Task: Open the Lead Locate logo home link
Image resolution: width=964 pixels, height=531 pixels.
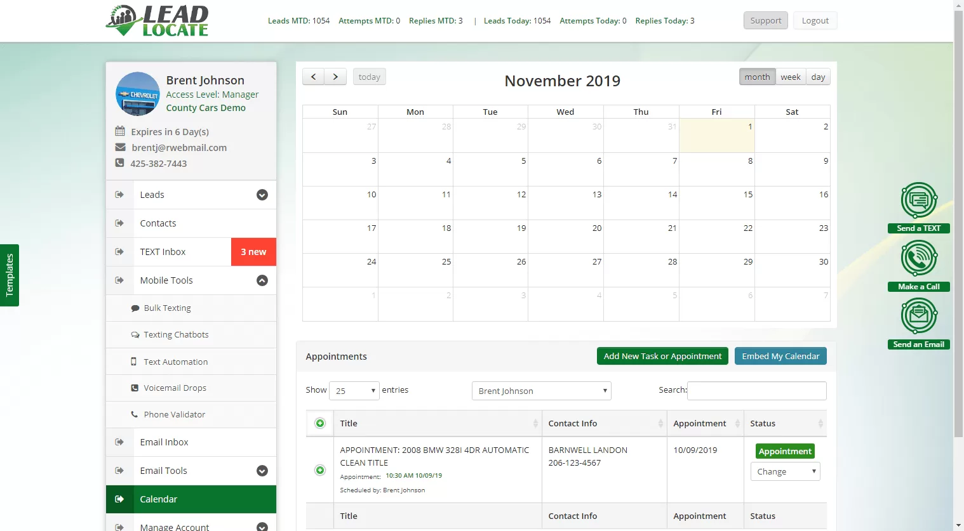Action: 157,21
